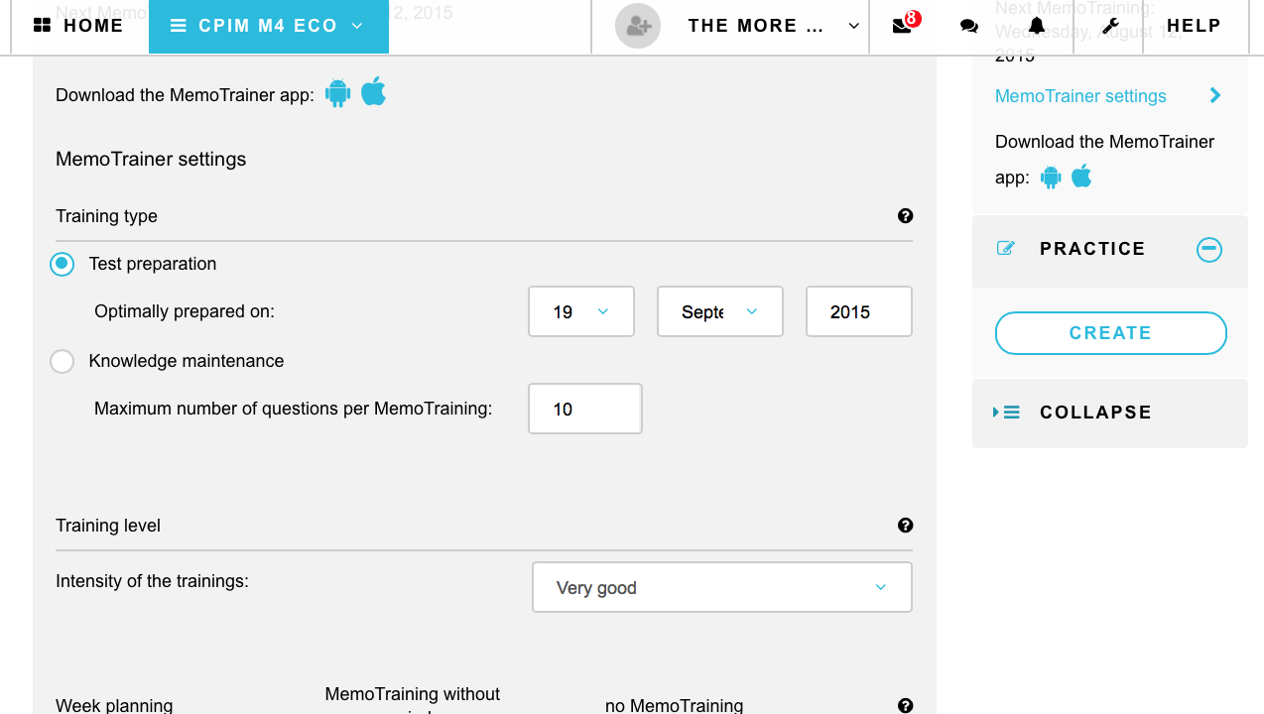This screenshot has width=1264, height=714.
Task: Open the notifications bell
Action: coord(1037,26)
